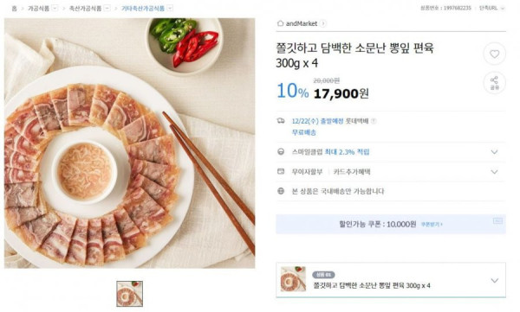Click the share icon button

pos(495,83)
